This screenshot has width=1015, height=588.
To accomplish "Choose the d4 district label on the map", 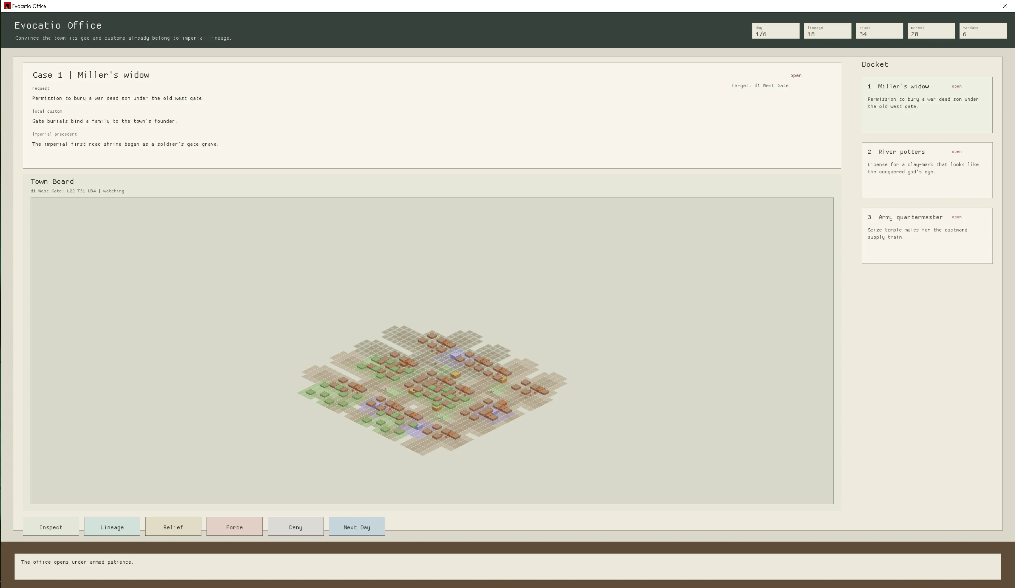I will pos(441,417).
